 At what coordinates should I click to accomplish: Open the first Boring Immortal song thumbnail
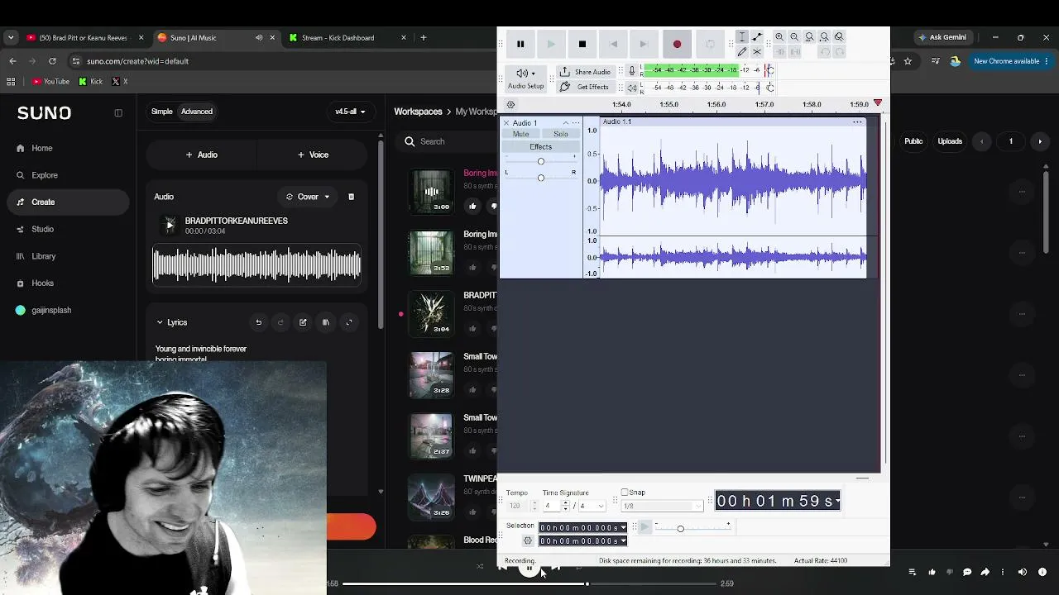pos(431,191)
